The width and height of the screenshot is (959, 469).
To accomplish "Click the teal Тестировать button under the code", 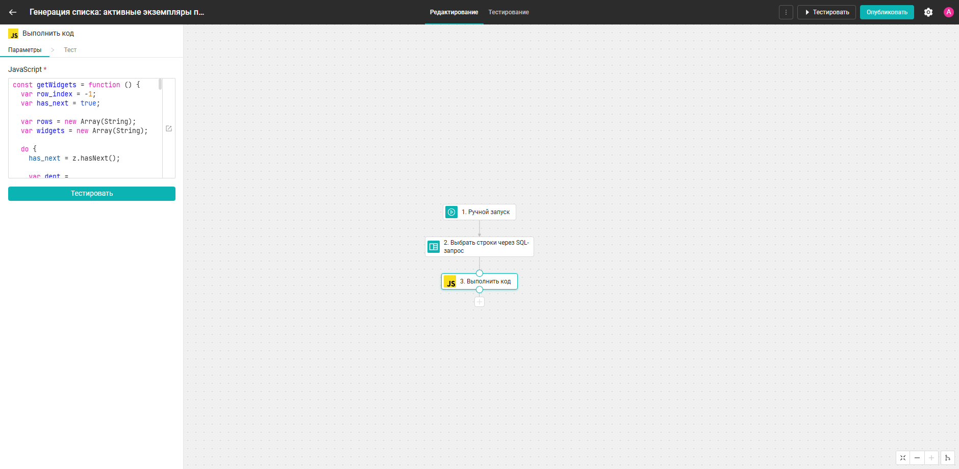I will (92, 194).
